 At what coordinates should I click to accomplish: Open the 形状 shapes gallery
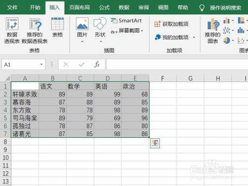pyautogui.click(x=100, y=24)
